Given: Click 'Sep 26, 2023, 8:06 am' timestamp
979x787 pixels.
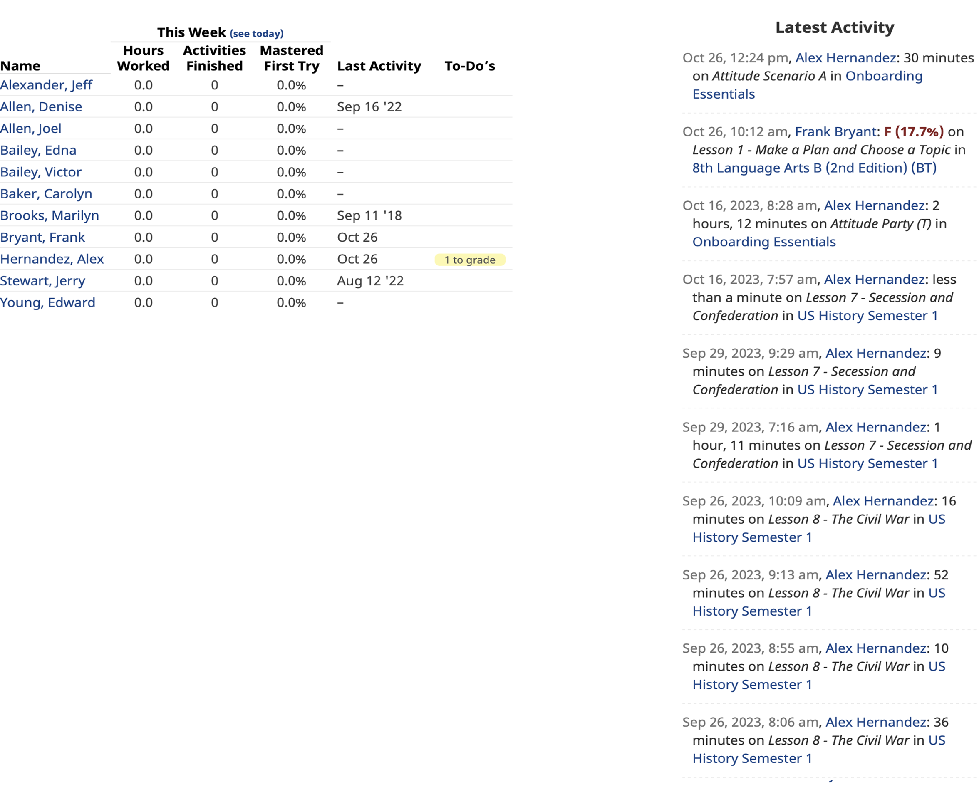Looking at the screenshot, I should (x=750, y=723).
